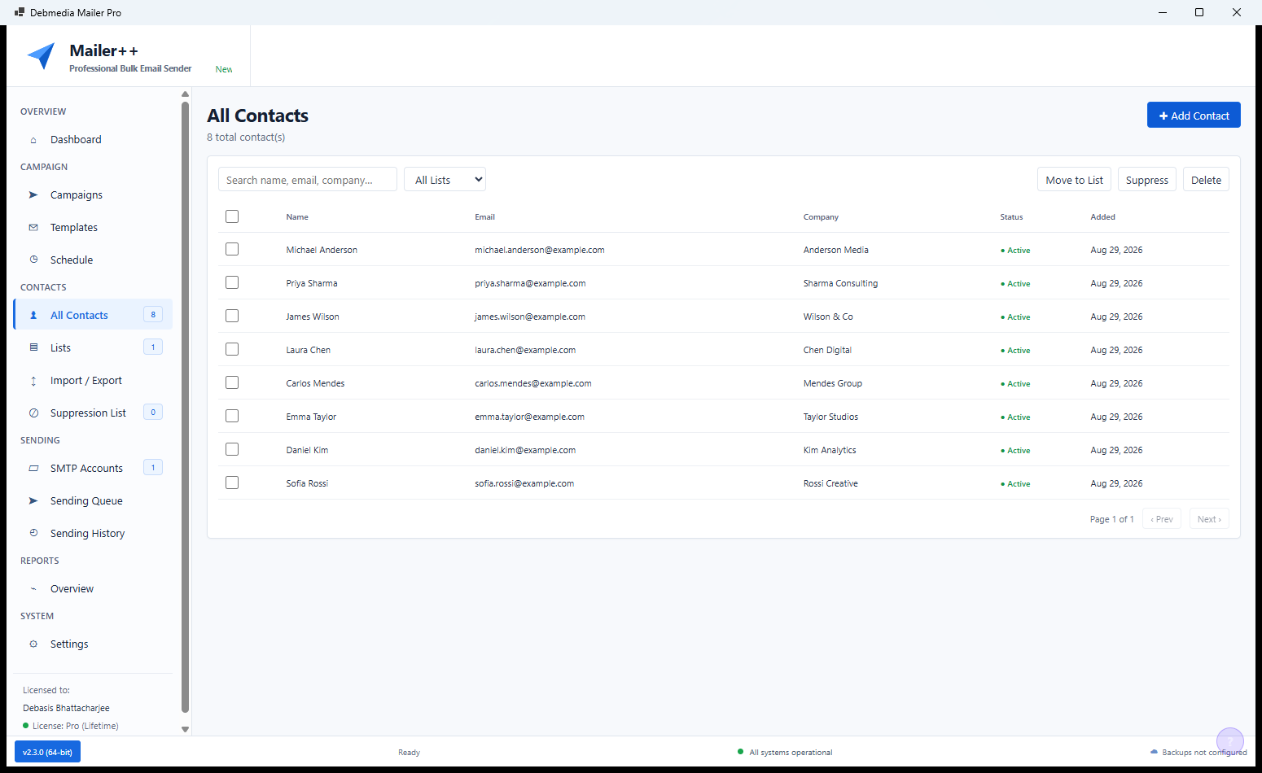Image resolution: width=1262 pixels, height=773 pixels.
Task: Navigate to Settings
Action: [93, 644]
